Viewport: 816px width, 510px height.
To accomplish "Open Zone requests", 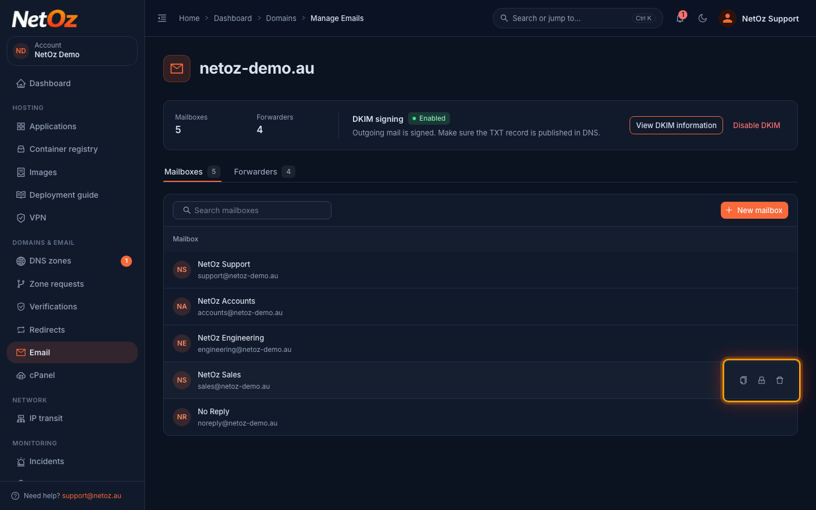I will point(72,284).
